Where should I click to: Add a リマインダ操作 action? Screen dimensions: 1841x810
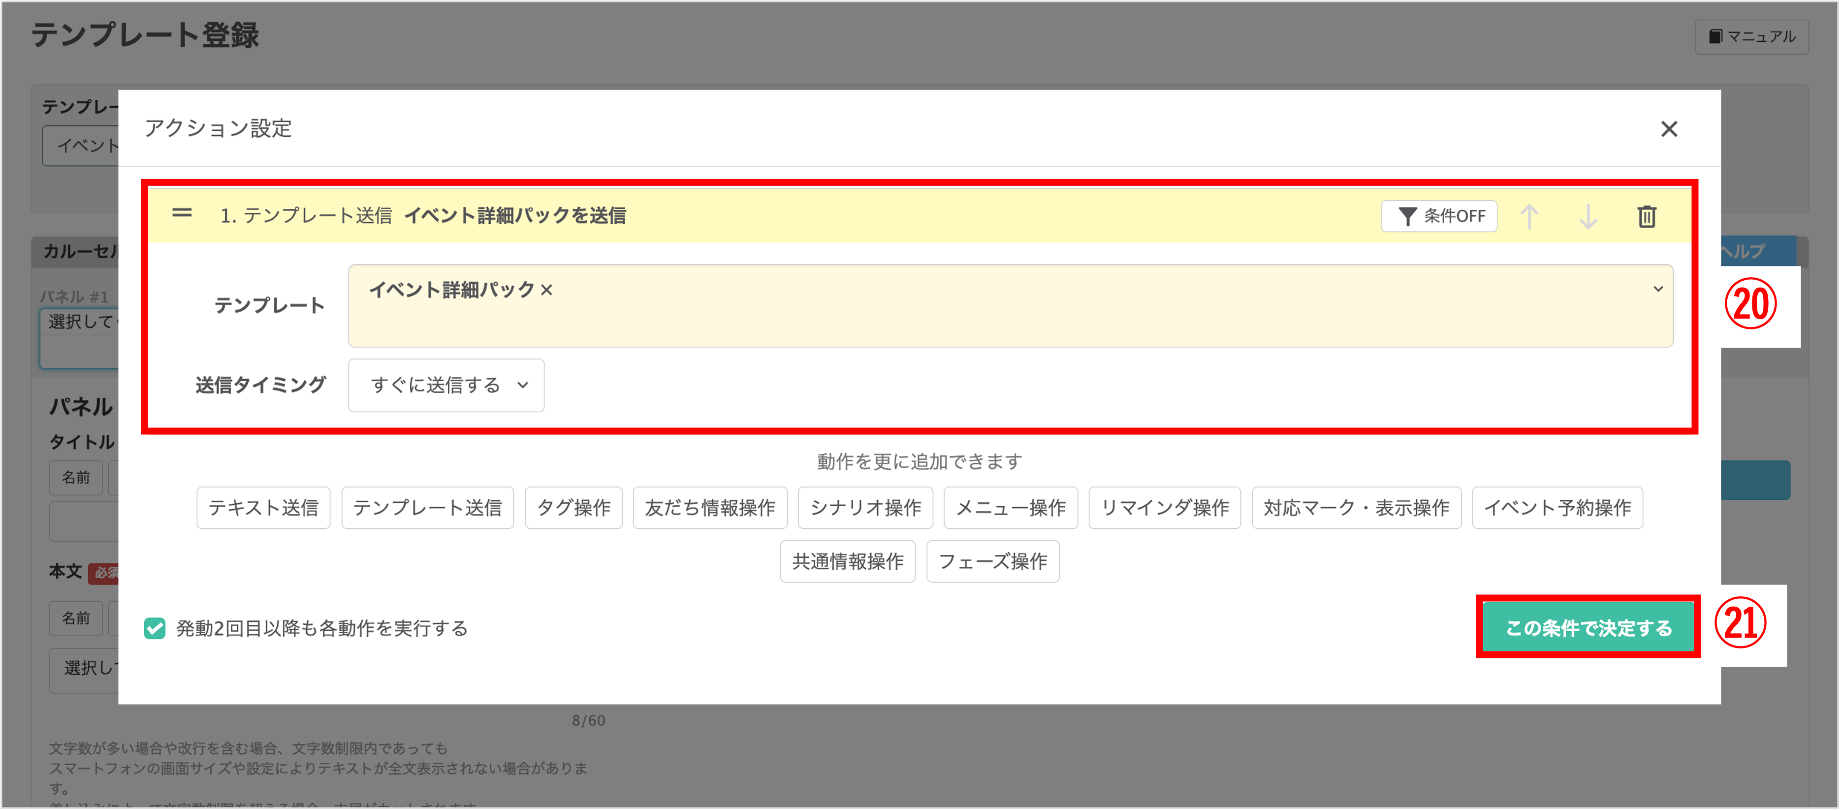[x=1164, y=508]
